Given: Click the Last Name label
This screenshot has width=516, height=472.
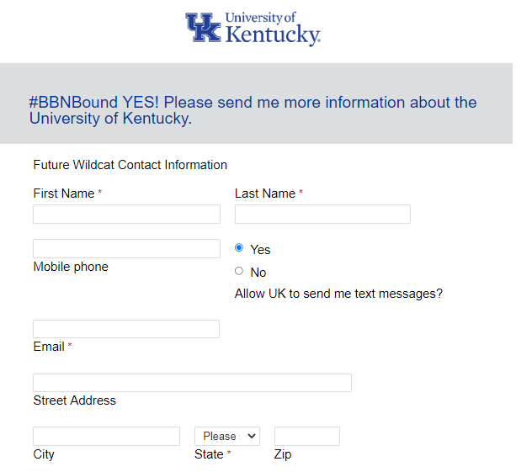Looking at the screenshot, I should coord(265,194).
